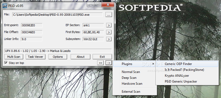Viewport: 221px width, 98px height.
Task: Click the About button
Action: click(81, 57)
